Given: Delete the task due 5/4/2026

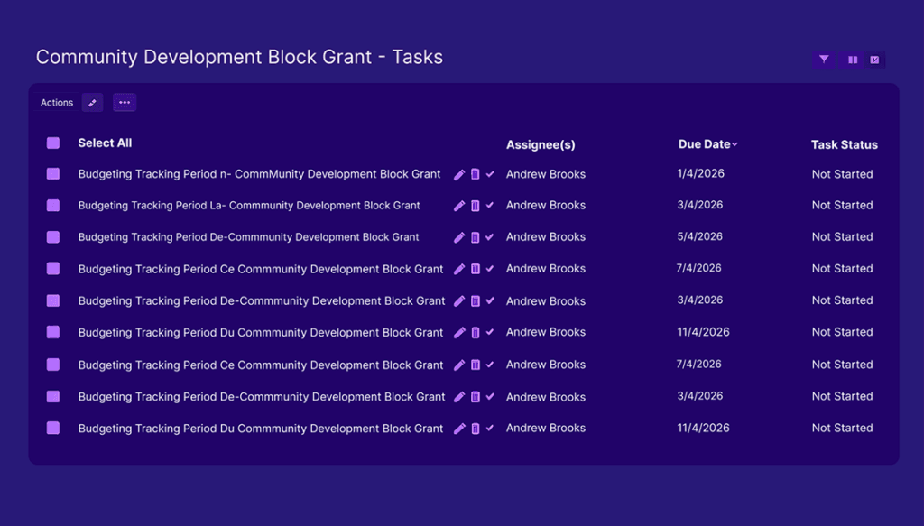Looking at the screenshot, I should tap(476, 237).
